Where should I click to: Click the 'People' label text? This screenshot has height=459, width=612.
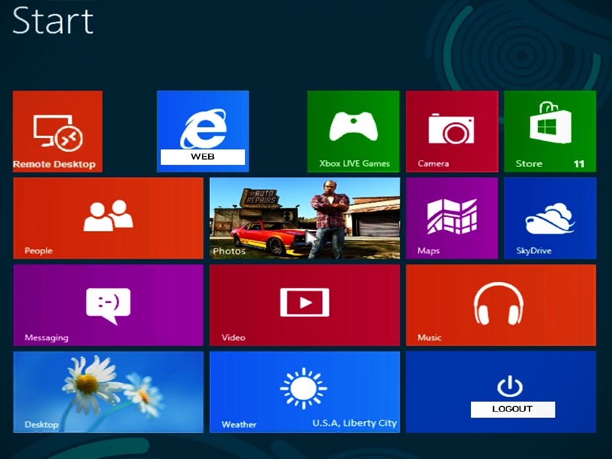pos(38,250)
